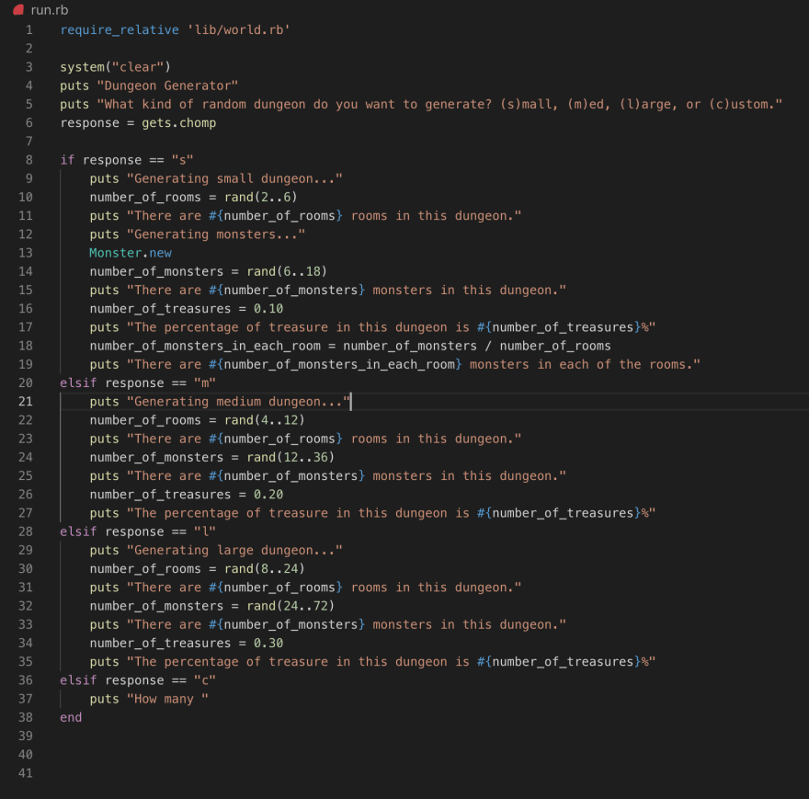The width and height of the screenshot is (809, 799).
Task: Click system("clear") on line 3
Action: point(116,67)
